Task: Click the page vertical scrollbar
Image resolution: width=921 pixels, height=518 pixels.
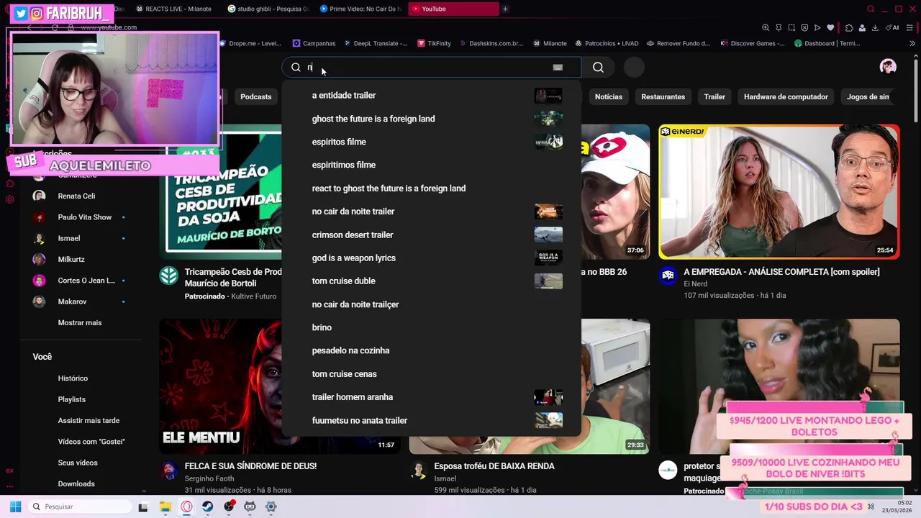Action: (916, 88)
